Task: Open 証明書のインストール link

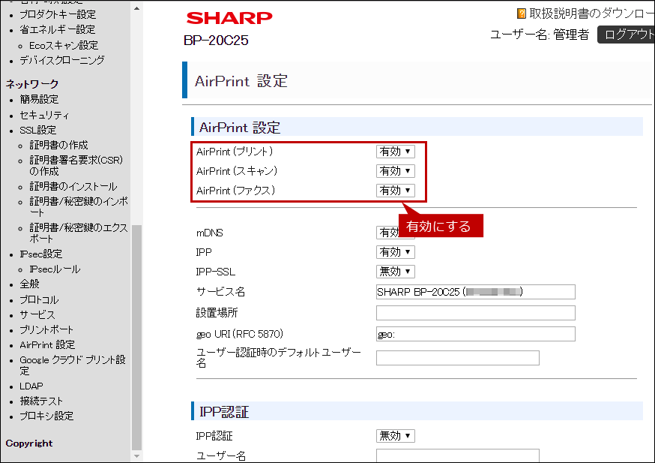Action: coord(73,186)
